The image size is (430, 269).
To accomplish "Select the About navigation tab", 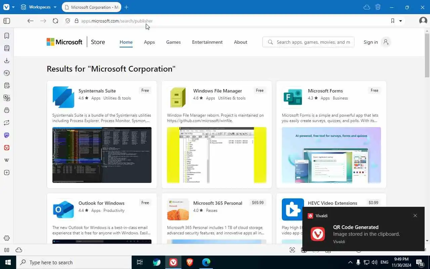I will pyautogui.click(x=241, y=42).
